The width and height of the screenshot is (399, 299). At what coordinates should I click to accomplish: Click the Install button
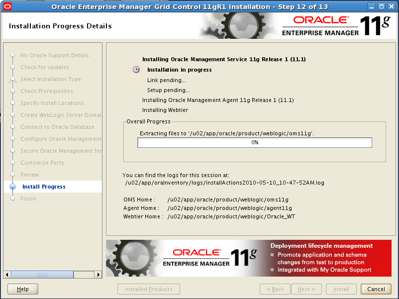pyautogui.click(x=341, y=289)
